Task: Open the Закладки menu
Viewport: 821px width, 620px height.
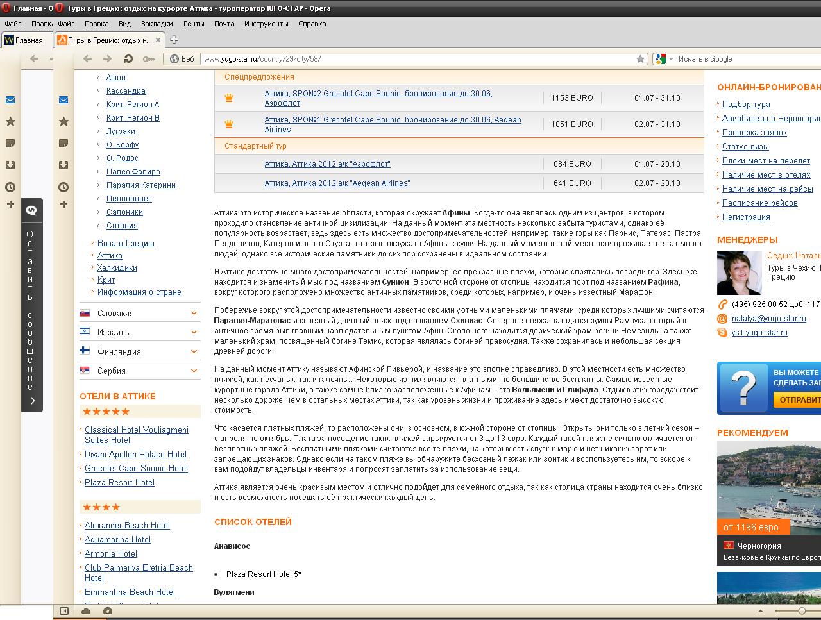Action: (x=157, y=24)
